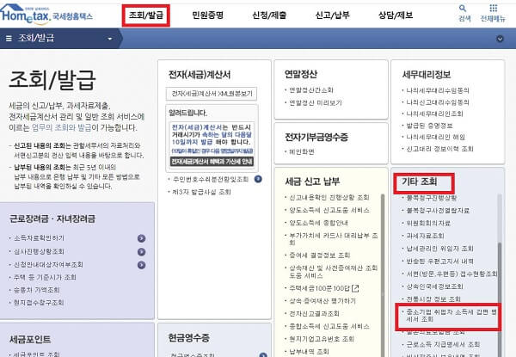The height and width of the screenshot is (357, 516).
Task: Open 근로소득 지급명세서 조회 link
Action: pyautogui.click(x=443, y=344)
